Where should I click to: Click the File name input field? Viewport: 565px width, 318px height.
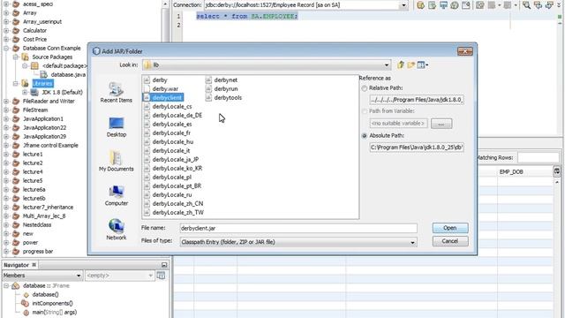(298, 228)
